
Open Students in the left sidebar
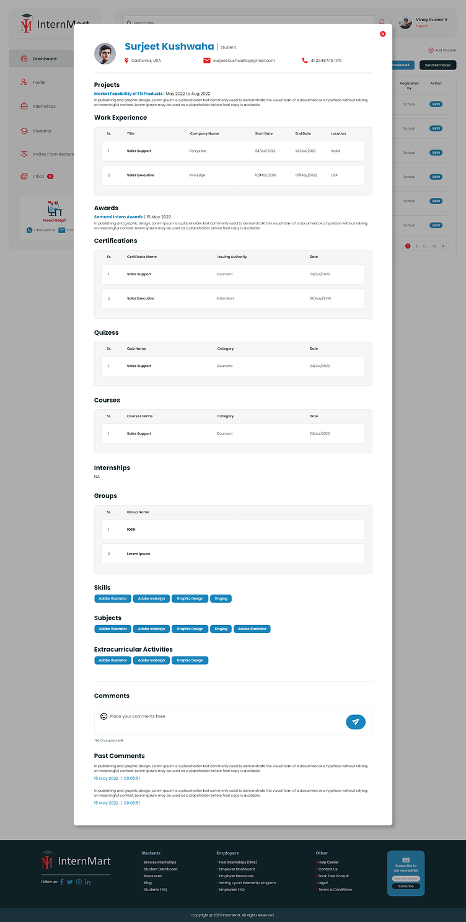point(42,131)
